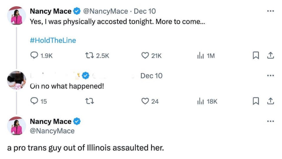Open more options on the bottom tweet
The image size is (282, 159).
tap(270, 121)
